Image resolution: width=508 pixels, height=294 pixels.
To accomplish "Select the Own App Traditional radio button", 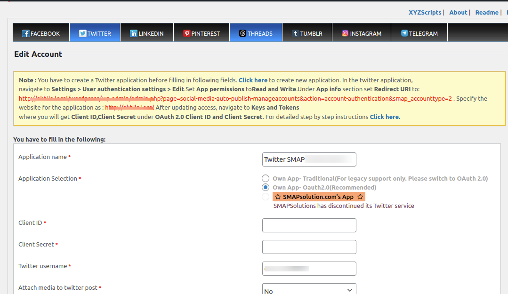I will (265, 178).
